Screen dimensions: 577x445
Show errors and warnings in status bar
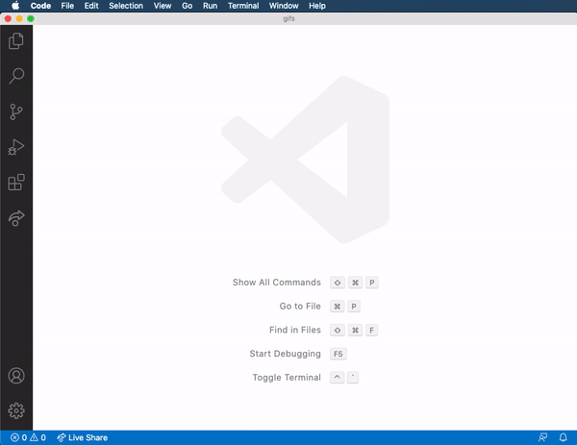[x=28, y=437]
